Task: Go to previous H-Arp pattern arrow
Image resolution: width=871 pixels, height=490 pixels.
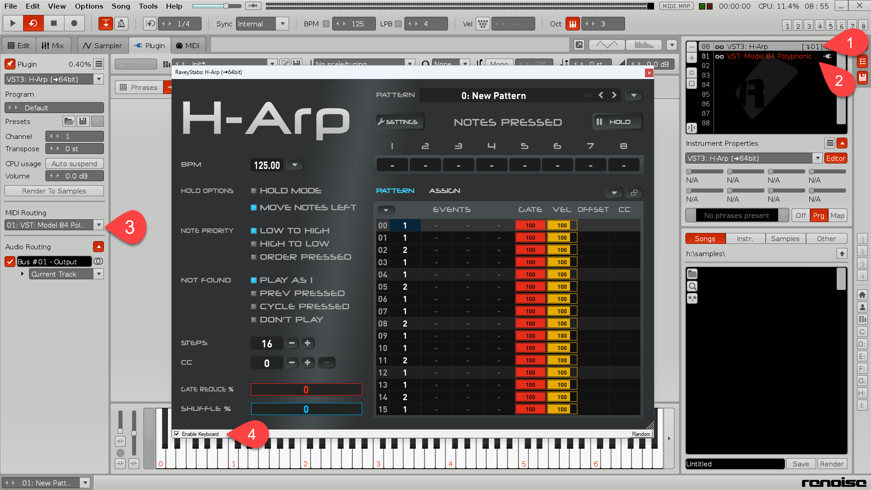Action: [601, 95]
